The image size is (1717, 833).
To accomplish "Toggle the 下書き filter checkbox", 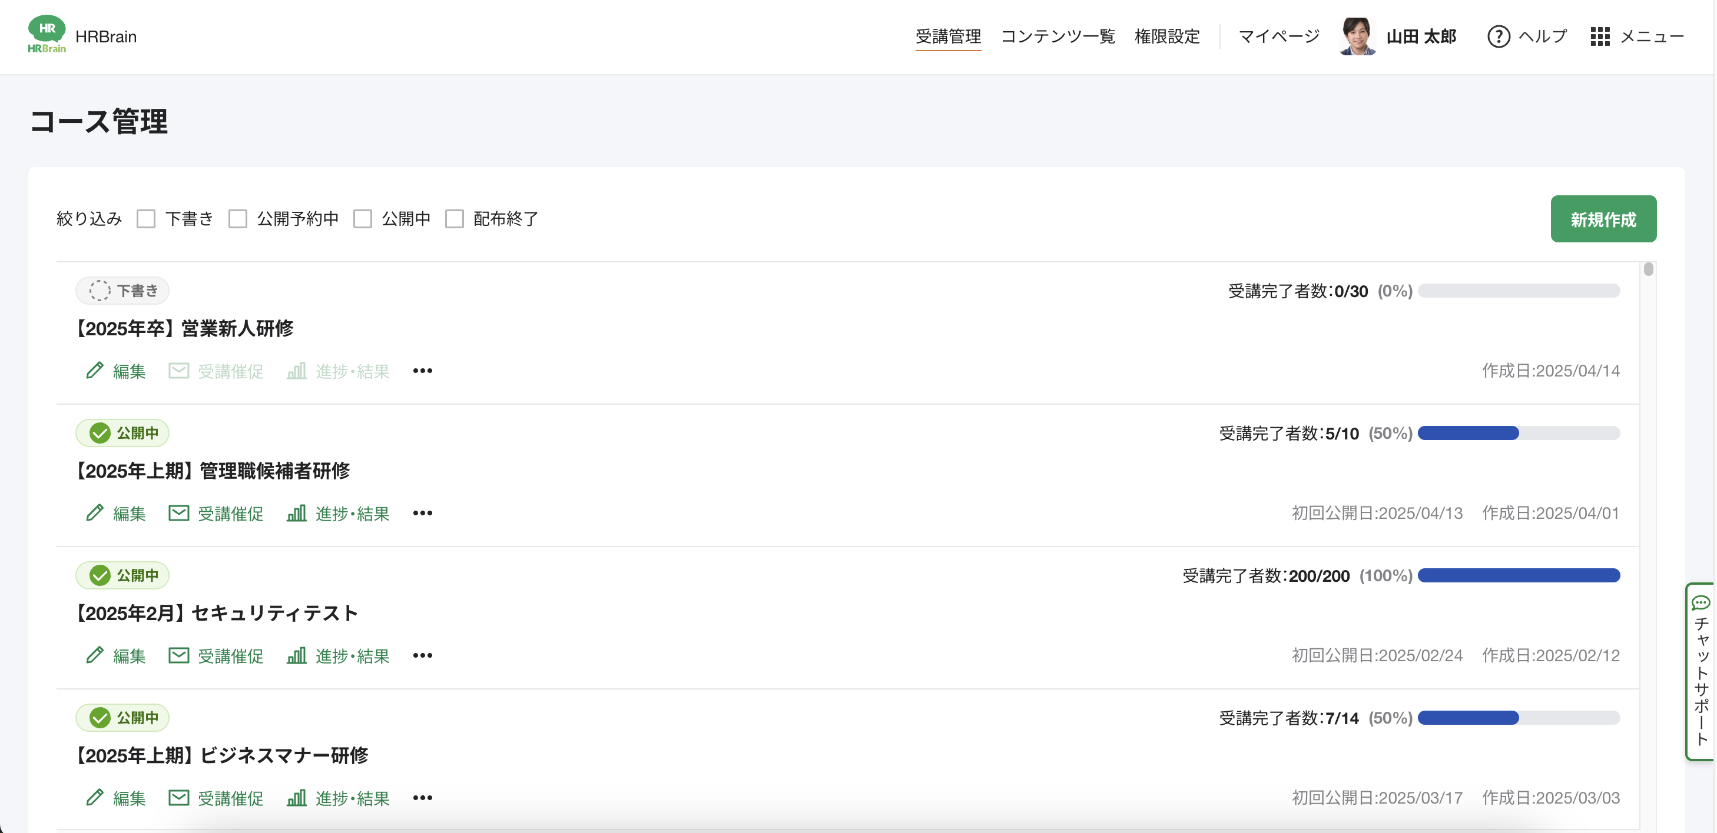I will coord(146,218).
